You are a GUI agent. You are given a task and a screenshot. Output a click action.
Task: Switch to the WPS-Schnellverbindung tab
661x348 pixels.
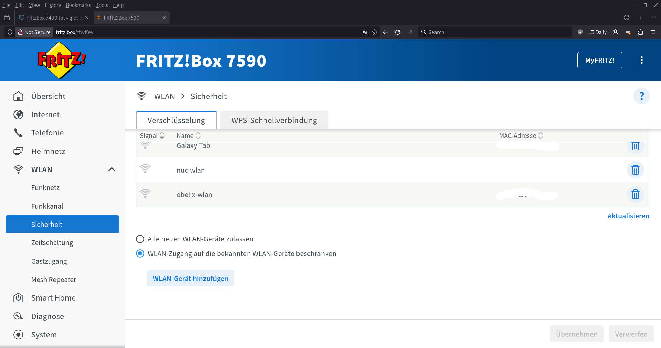coord(274,120)
